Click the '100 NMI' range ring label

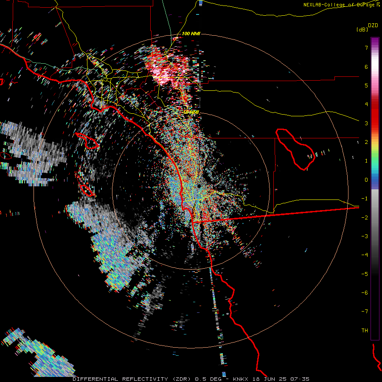pyautogui.click(x=191, y=34)
